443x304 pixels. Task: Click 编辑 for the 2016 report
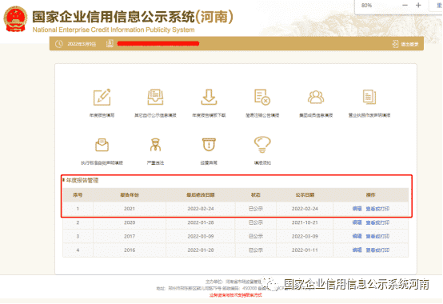pos(357,250)
